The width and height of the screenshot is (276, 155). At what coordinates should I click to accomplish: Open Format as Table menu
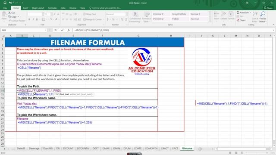point(147,17)
